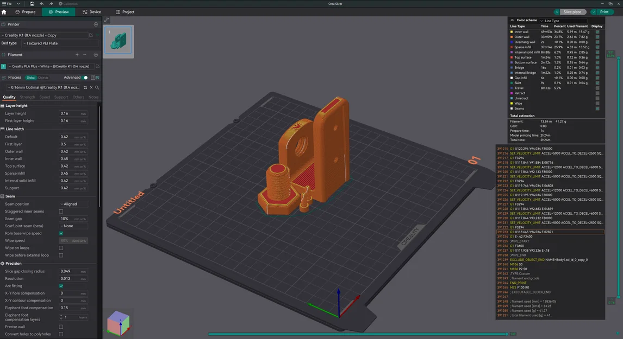
Task: Enable Wipe on loops checkbox
Action: click(x=61, y=248)
